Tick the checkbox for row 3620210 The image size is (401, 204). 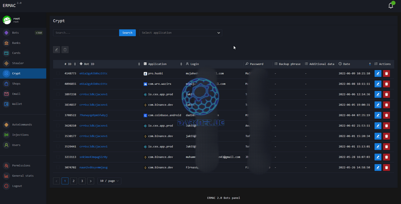(58, 126)
